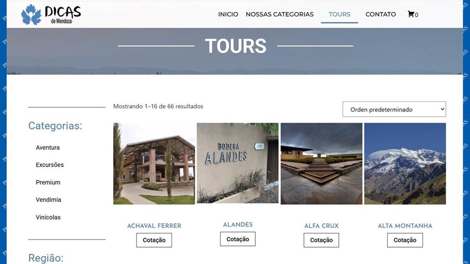
Task: Open the Bodega Alandes photo
Action: click(x=238, y=163)
